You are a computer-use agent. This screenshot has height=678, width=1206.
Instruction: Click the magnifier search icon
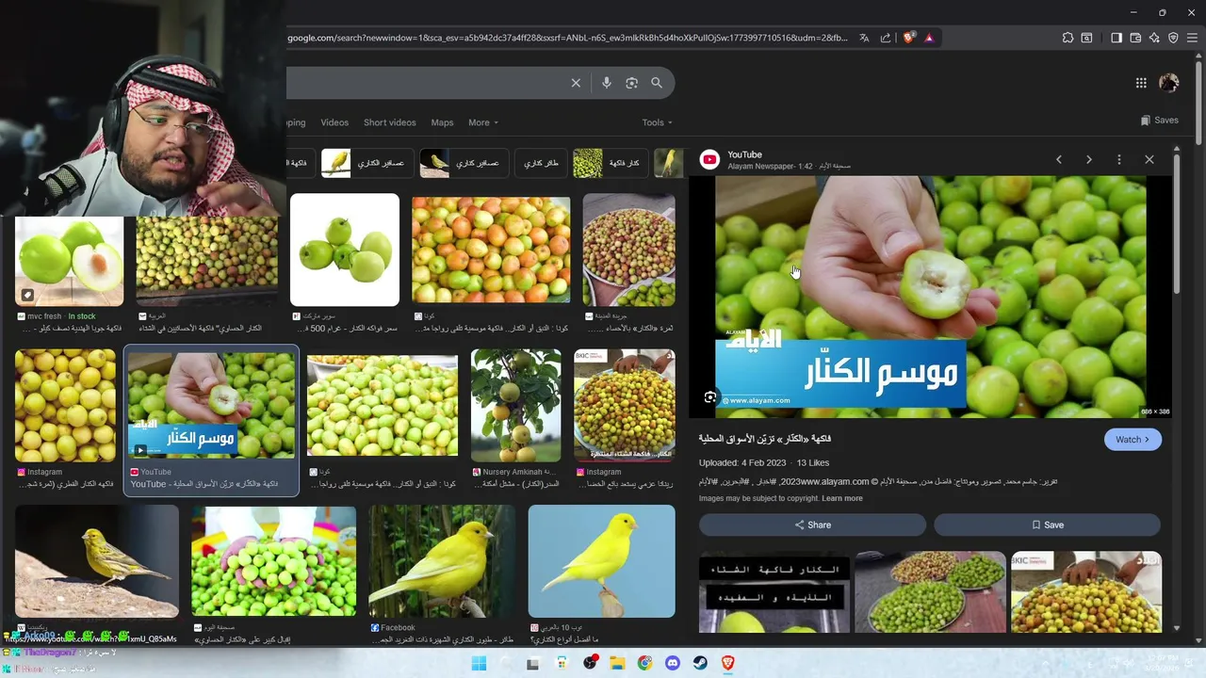[x=657, y=83]
